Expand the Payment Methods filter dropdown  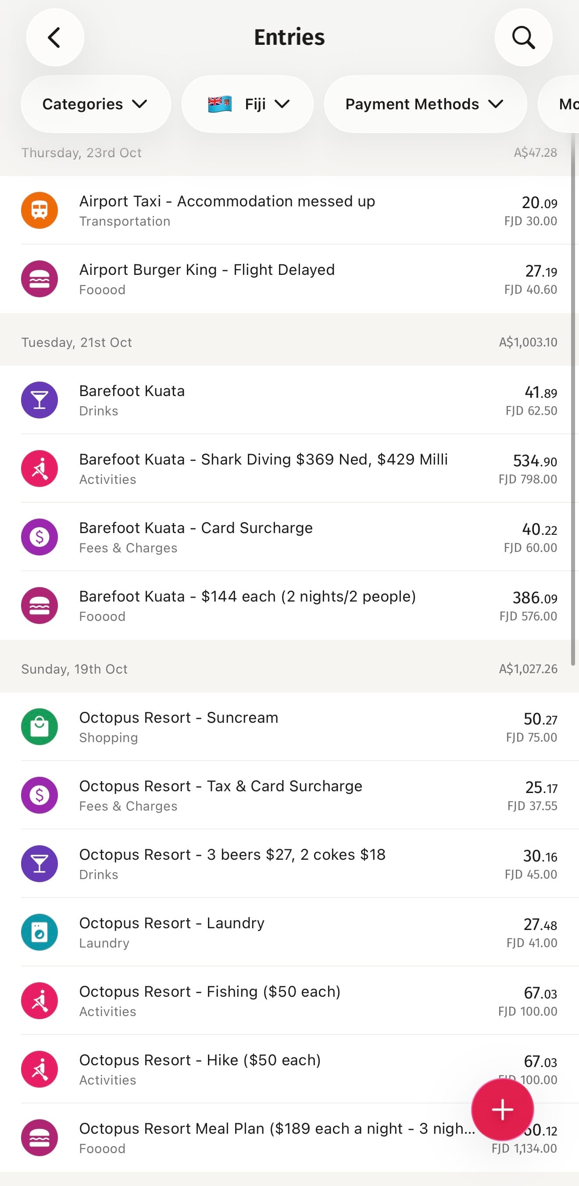[x=425, y=104]
